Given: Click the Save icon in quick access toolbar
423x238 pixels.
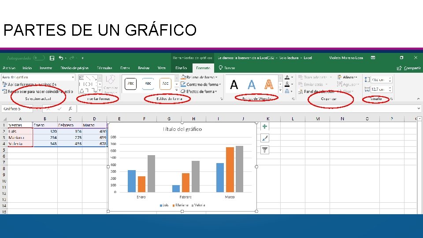Looking at the screenshot, I should [52, 58].
